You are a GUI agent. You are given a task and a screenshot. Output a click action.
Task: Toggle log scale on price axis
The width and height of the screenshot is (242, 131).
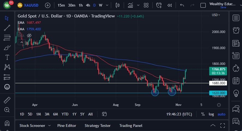(211, 114)
